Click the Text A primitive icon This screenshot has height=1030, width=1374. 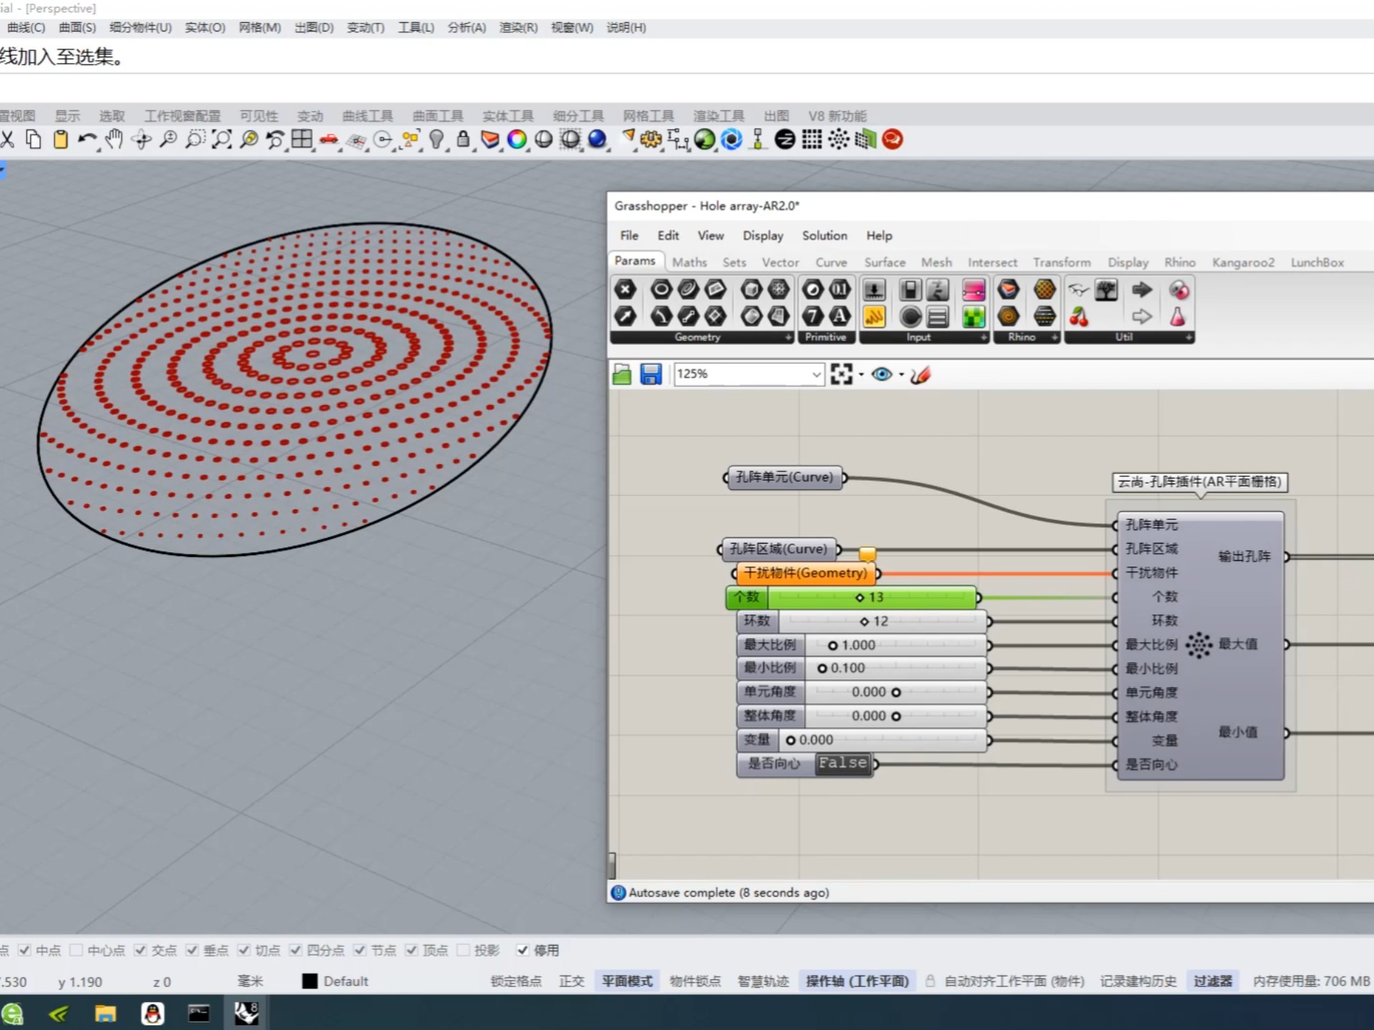pos(840,316)
